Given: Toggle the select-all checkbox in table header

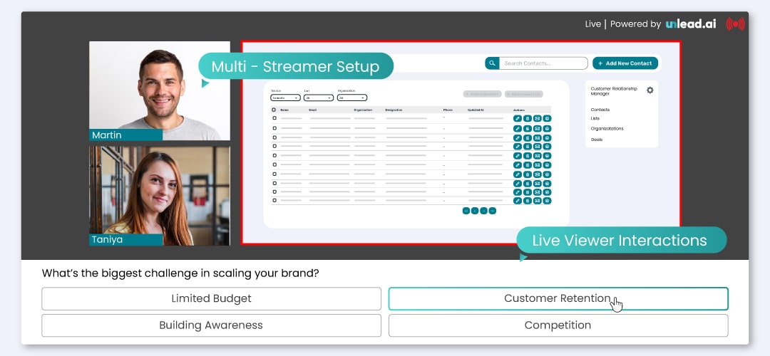Looking at the screenshot, I should tap(274, 110).
